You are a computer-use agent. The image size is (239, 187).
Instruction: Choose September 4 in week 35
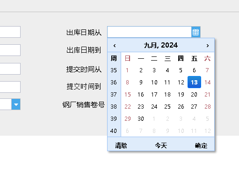[x=167, y=70]
